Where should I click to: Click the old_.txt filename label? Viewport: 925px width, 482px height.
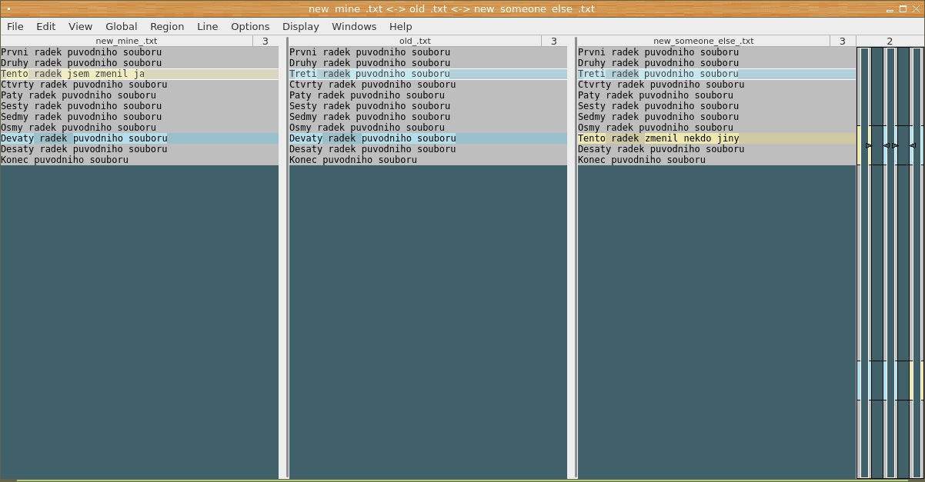415,41
